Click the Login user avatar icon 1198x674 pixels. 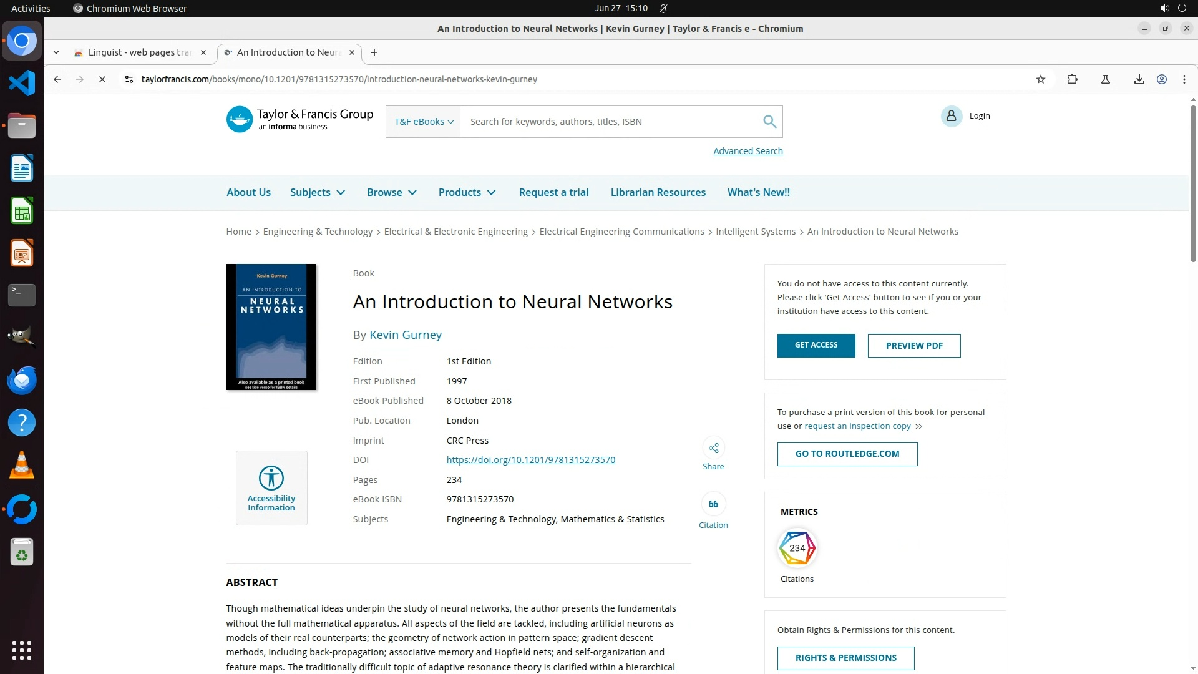(x=951, y=116)
